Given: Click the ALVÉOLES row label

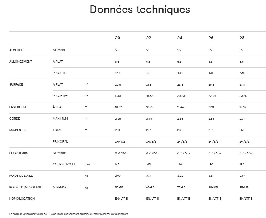Looking at the screenshot, I should [x=17, y=50].
